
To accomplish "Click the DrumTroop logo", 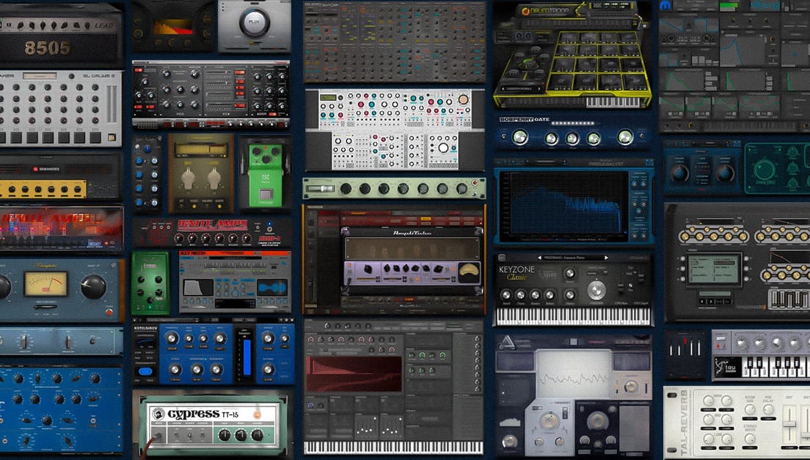I will coord(547,11).
